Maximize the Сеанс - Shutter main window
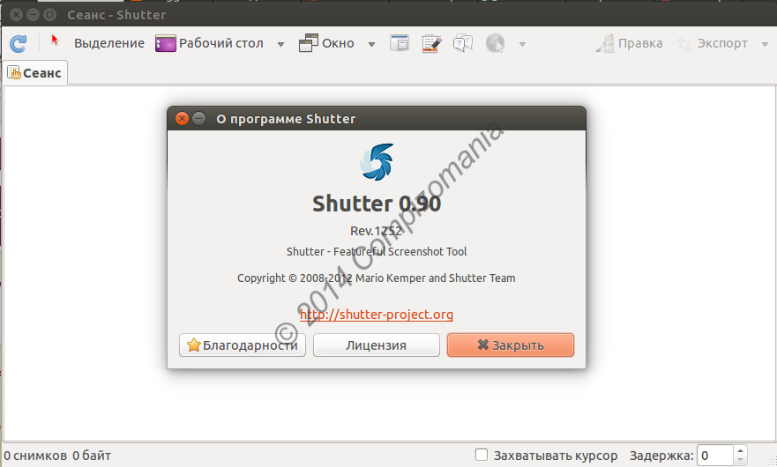The width and height of the screenshot is (777, 467). click(x=49, y=15)
